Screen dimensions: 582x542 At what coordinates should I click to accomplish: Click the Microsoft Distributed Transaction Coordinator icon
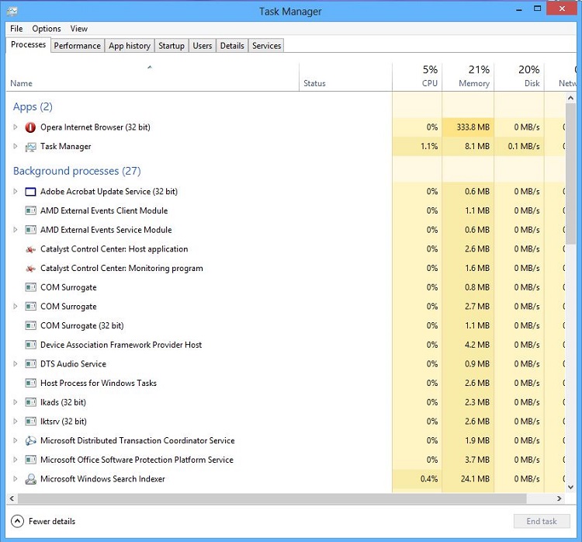click(30, 441)
